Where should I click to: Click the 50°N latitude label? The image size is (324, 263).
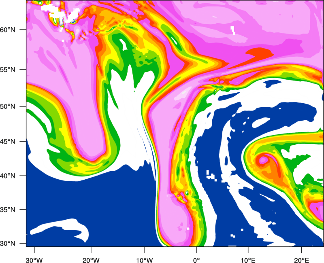pyautogui.click(x=8, y=107)
